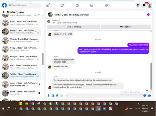Click the speaker volume icon in tray
This screenshot has height=116, width=156.
click(x=139, y=109)
